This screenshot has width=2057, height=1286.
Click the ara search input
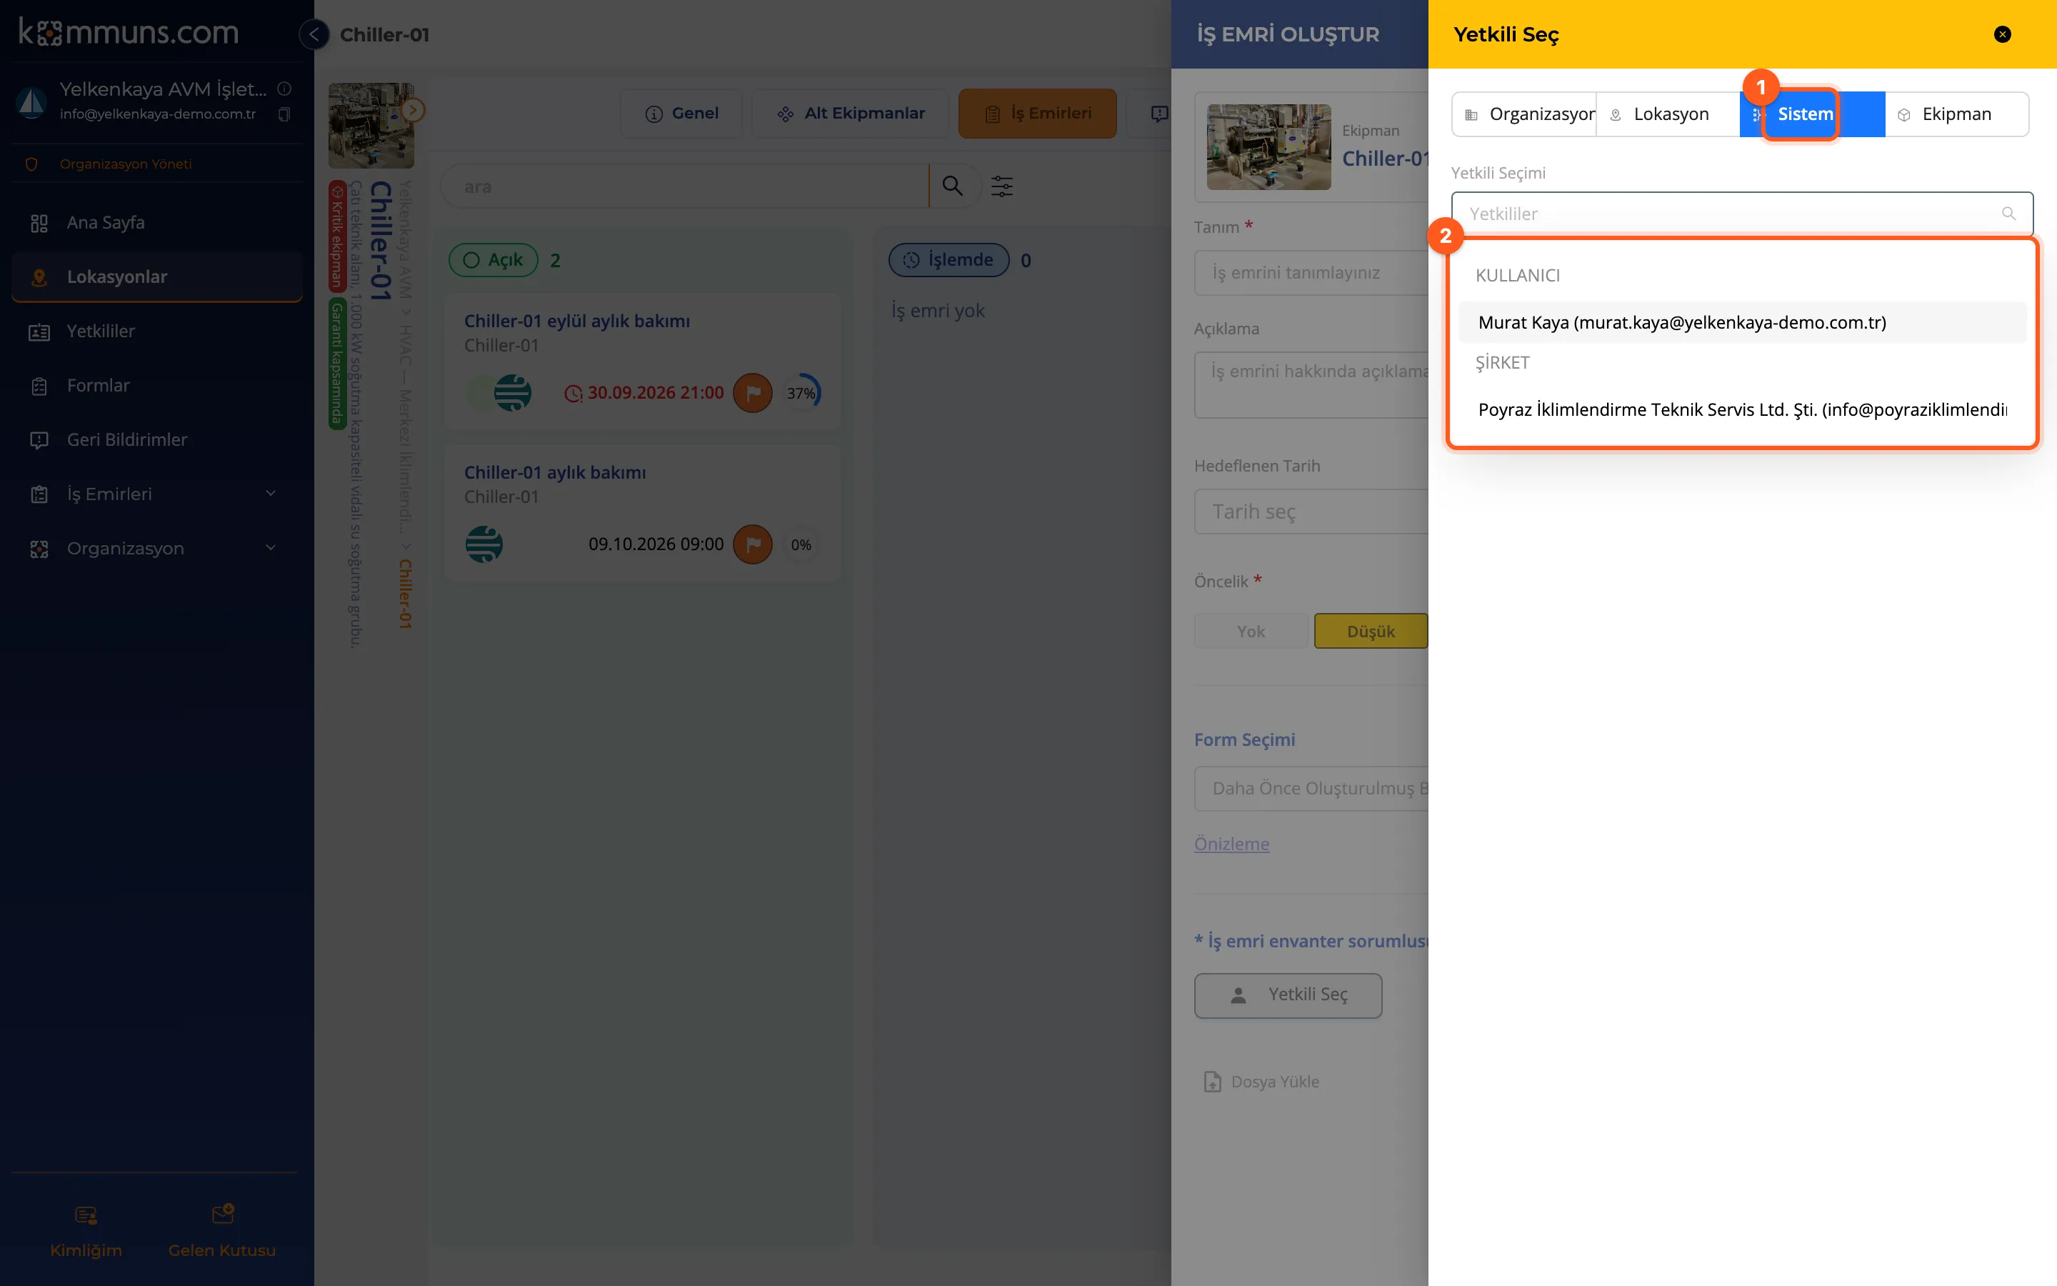685,186
